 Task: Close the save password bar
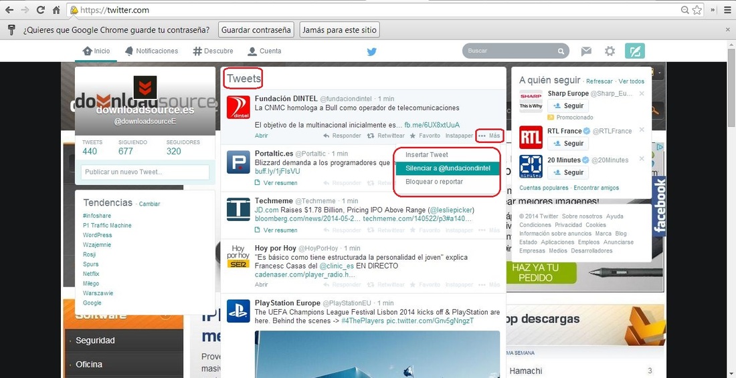click(x=727, y=30)
